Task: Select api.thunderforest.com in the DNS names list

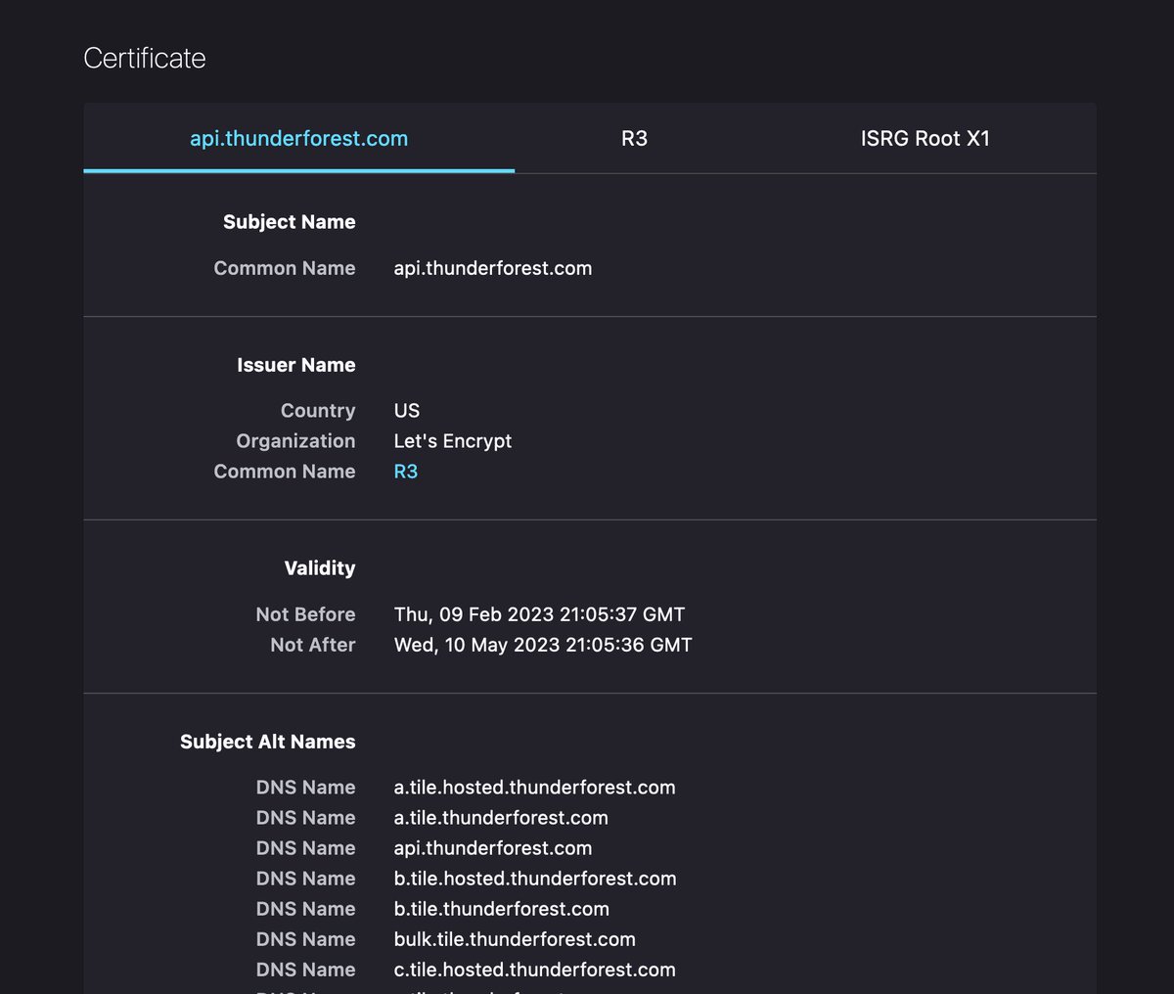Action: coord(492,848)
